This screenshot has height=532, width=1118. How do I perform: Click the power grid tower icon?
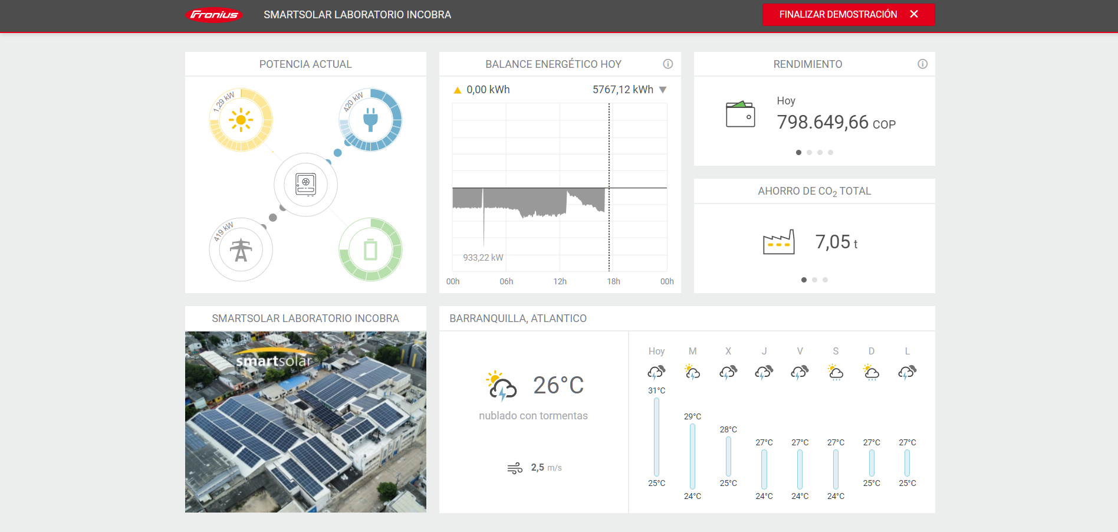[x=241, y=250]
